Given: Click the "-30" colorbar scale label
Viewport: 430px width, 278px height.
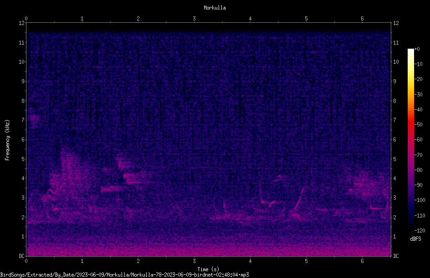Looking at the screenshot, I should [418, 95].
